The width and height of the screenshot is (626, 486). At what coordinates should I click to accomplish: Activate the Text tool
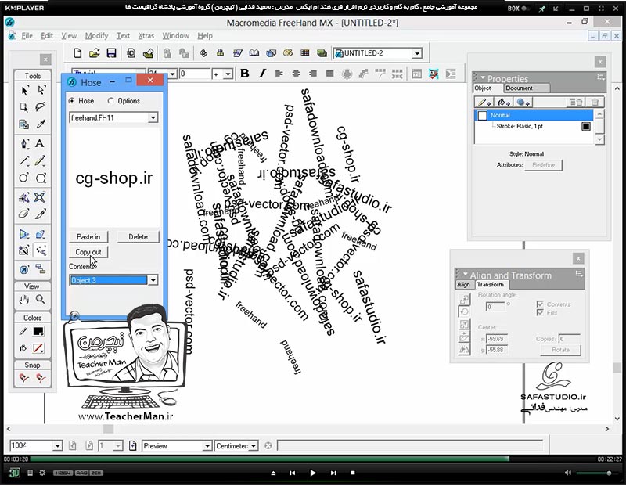[x=40, y=143]
